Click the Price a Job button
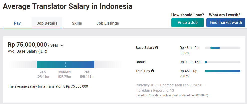Image resolution: width=247 pixels, height=104 pixels. point(188,23)
